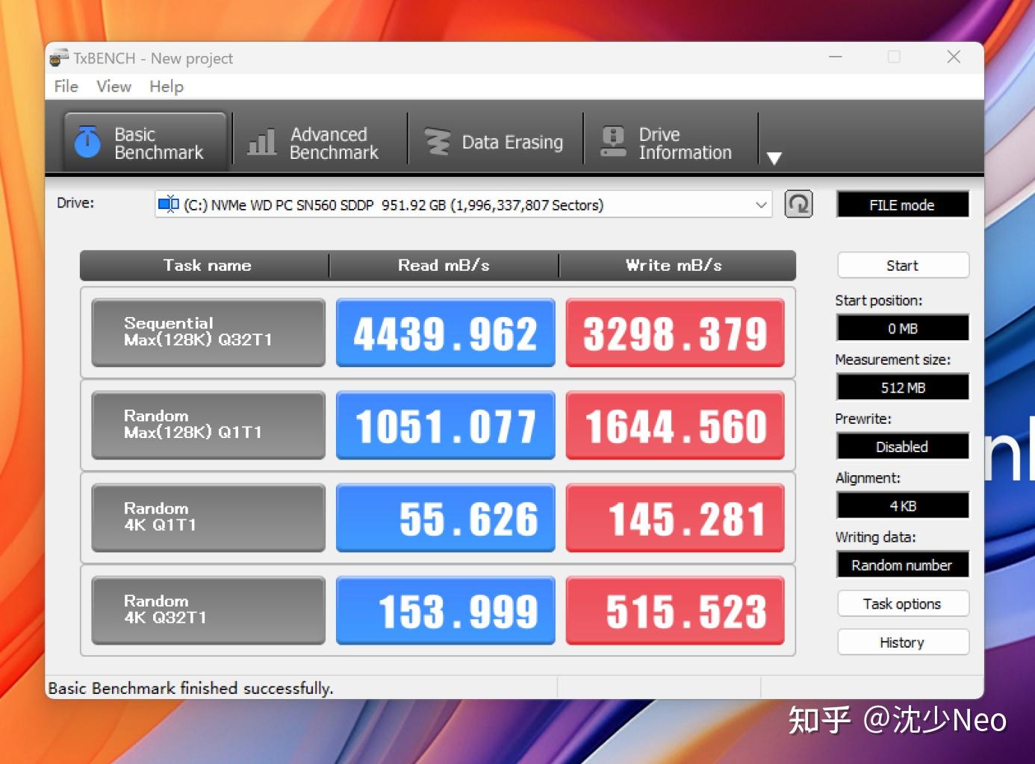Viewport: 1035px width, 764px height.
Task: Click the Basic Benchmark stopwatch icon
Action: 87,141
